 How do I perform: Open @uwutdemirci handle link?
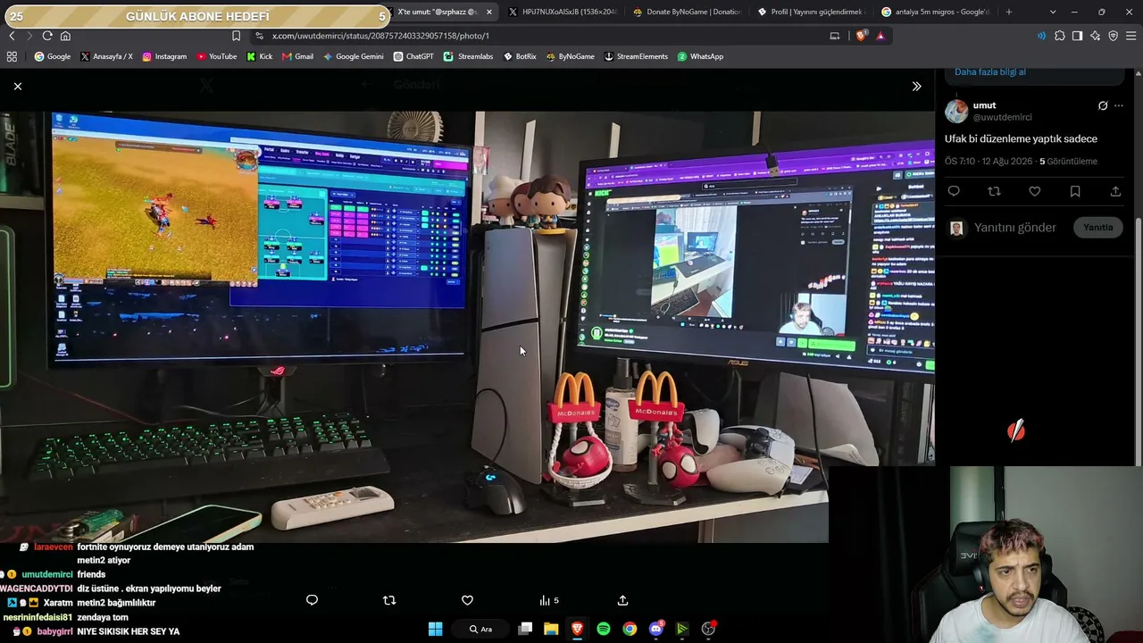1002,117
